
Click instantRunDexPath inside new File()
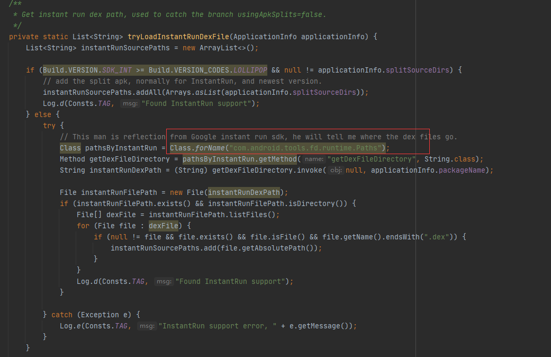pos(244,192)
